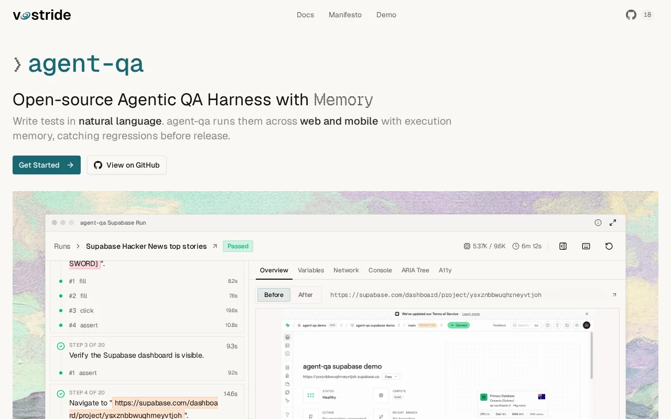Select the '#1 fill' action row
This screenshot has width=671, height=419.
[x=147, y=281]
